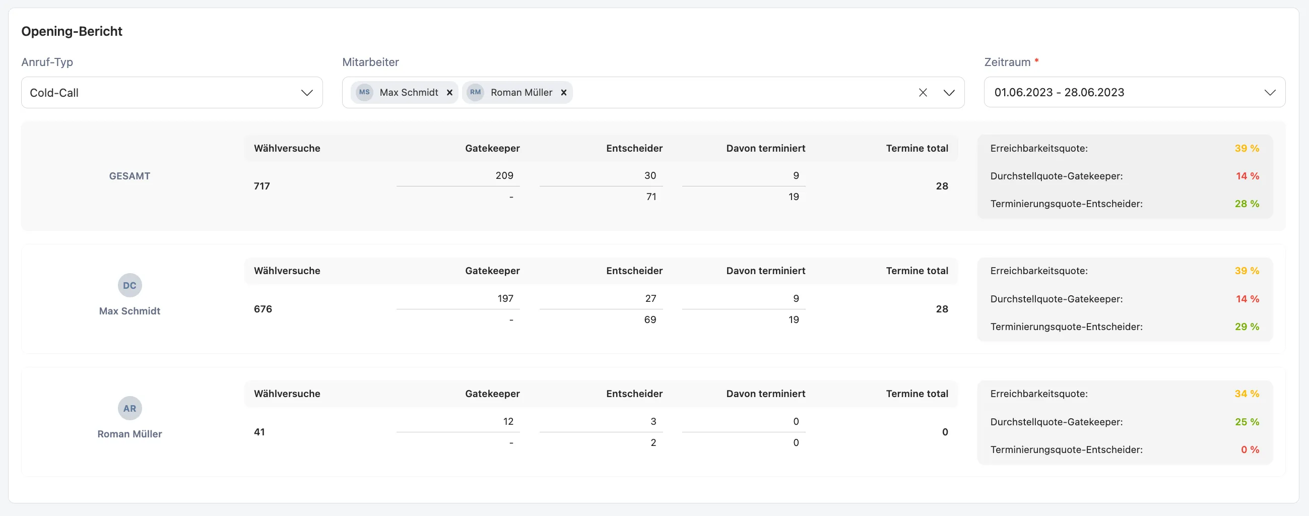Click the Opening-Bericht heading
Screen dimensions: 1309x516
(72, 32)
